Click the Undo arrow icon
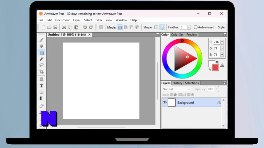This screenshot has height=148, width=264. 85,27
